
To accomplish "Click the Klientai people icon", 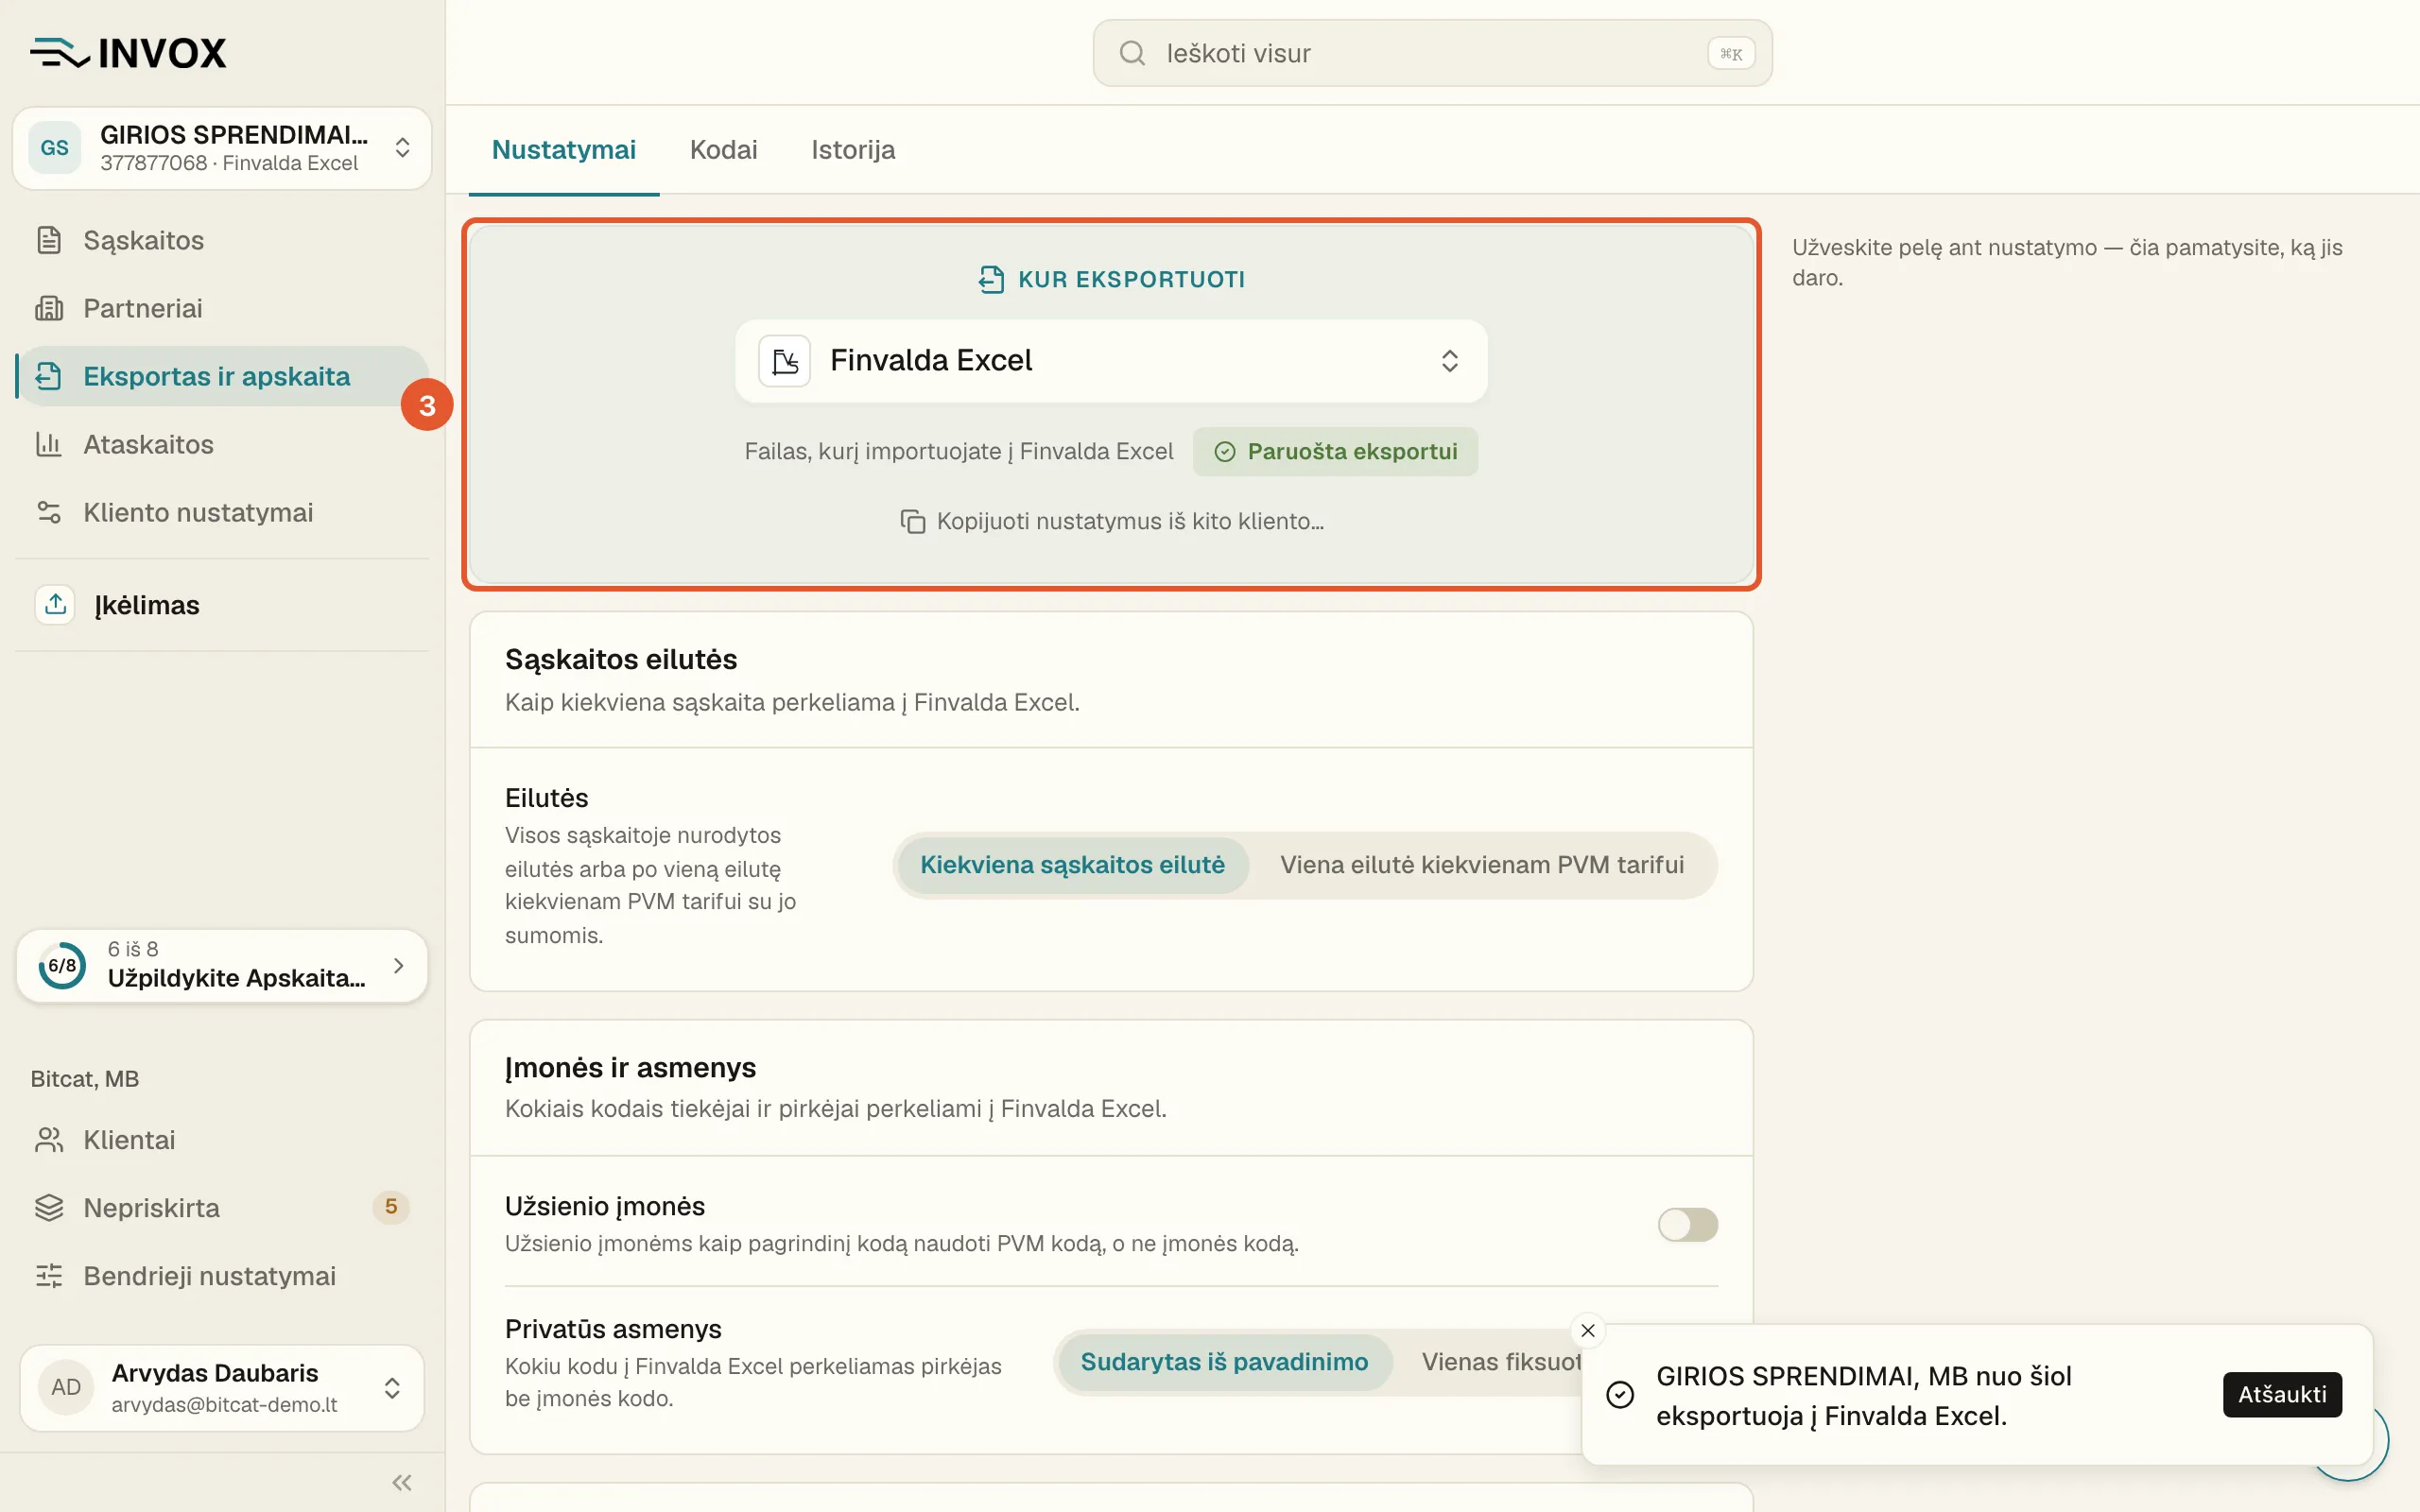I will (x=49, y=1140).
